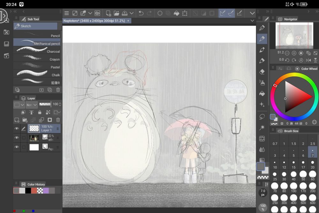319x213 pixels.
Task: Hide the 22% reference image layer
Action: click(x=17, y=138)
